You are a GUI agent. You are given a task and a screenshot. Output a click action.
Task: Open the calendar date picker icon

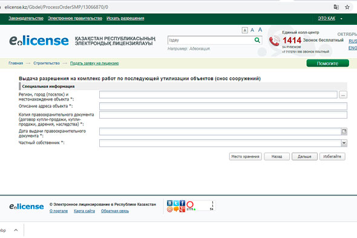pyautogui.click(x=344, y=131)
